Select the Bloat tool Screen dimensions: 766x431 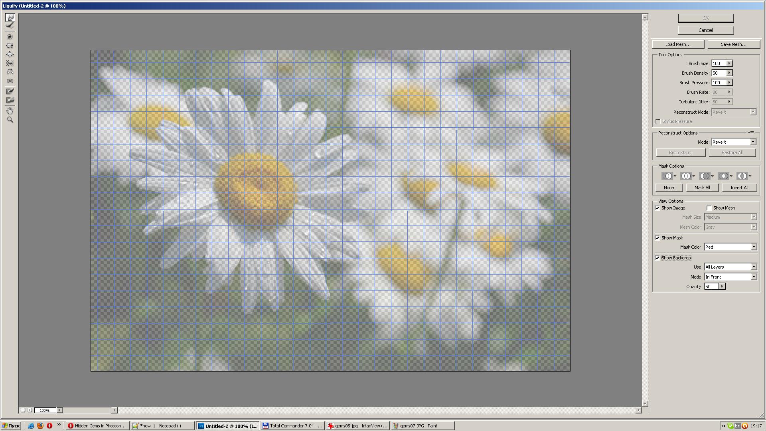pos(10,54)
